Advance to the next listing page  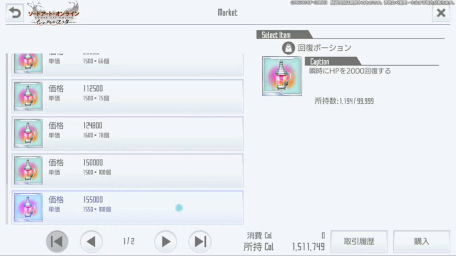(x=165, y=241)
